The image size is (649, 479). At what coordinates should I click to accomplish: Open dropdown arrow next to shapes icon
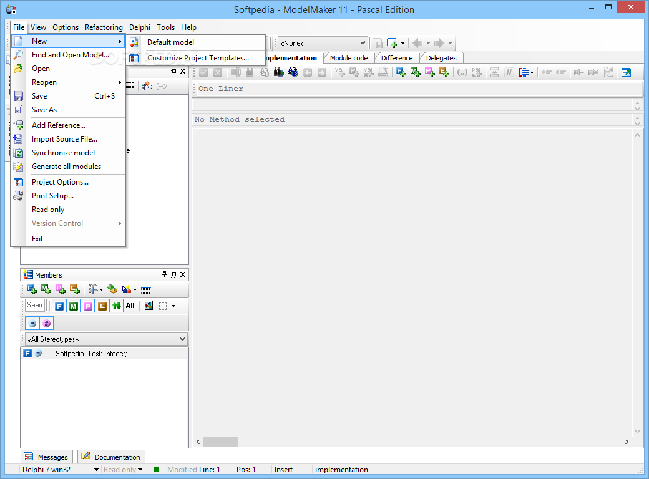tap(135, 289)
